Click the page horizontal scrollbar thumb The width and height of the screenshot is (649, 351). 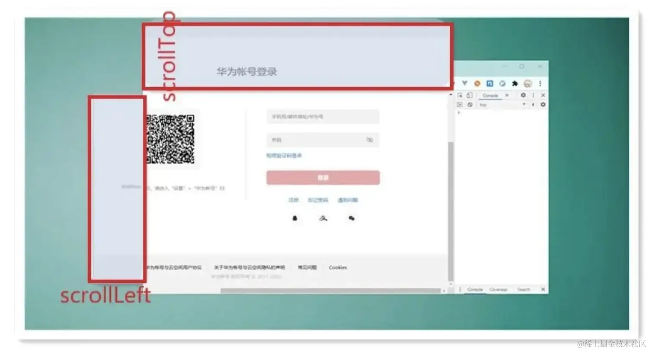pos(331,291)
